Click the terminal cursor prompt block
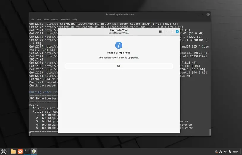The height and width of the screenshot is (155, 242). 30,134
